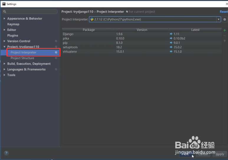Expand Appearance & Behavior section
228x160 pixels.
click(4, 19)
